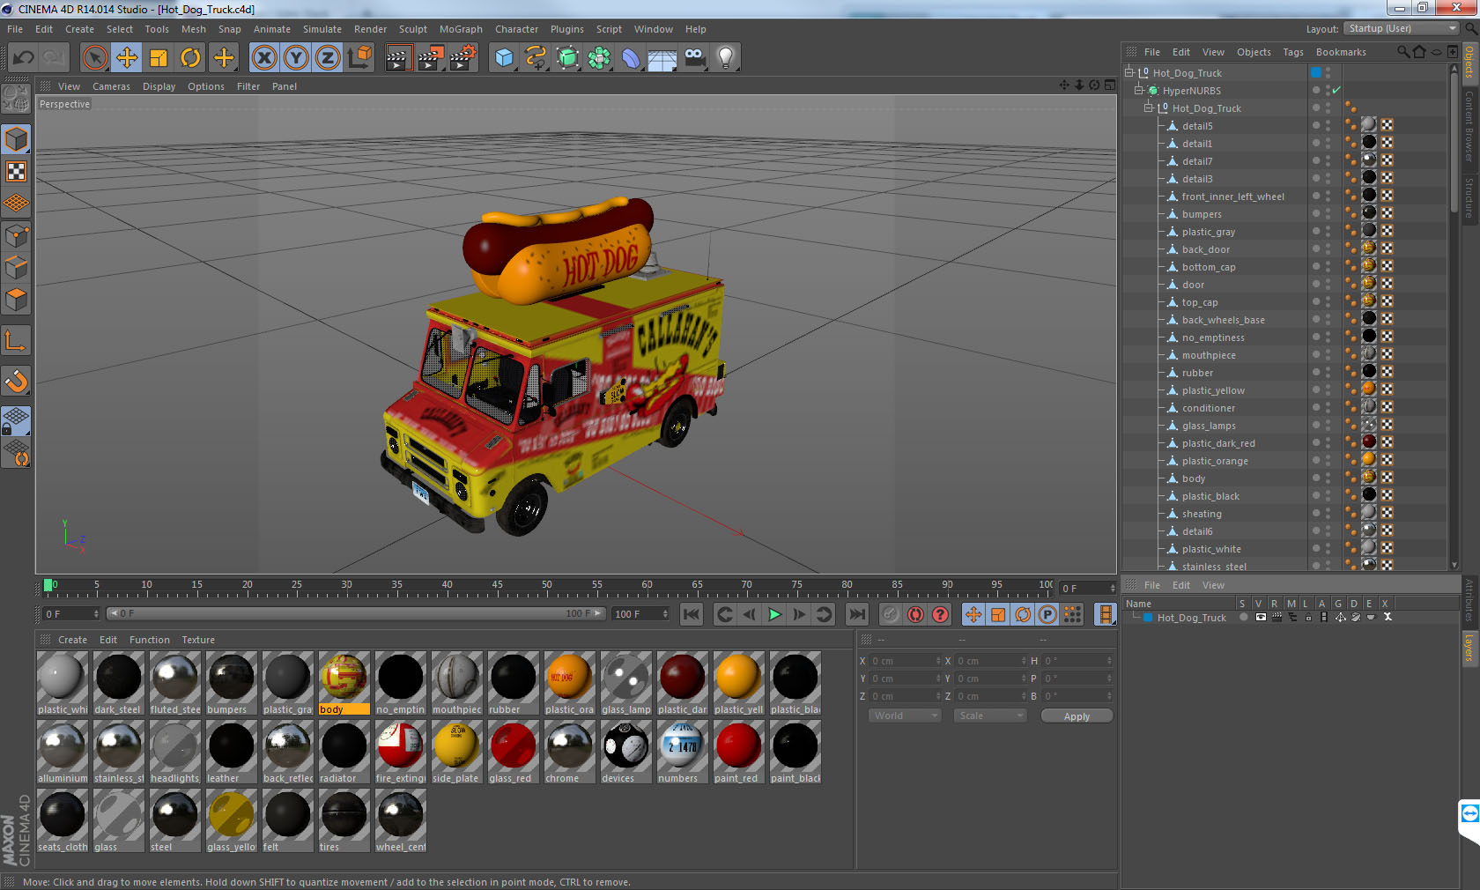
Task: Add a light object
Action: 726,58
